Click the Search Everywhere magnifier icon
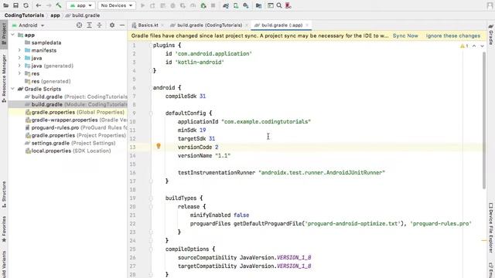 pyautogui.click(x=279, y=5)
